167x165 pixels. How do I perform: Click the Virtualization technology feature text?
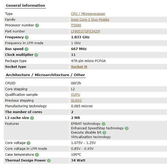coord(91,137)
